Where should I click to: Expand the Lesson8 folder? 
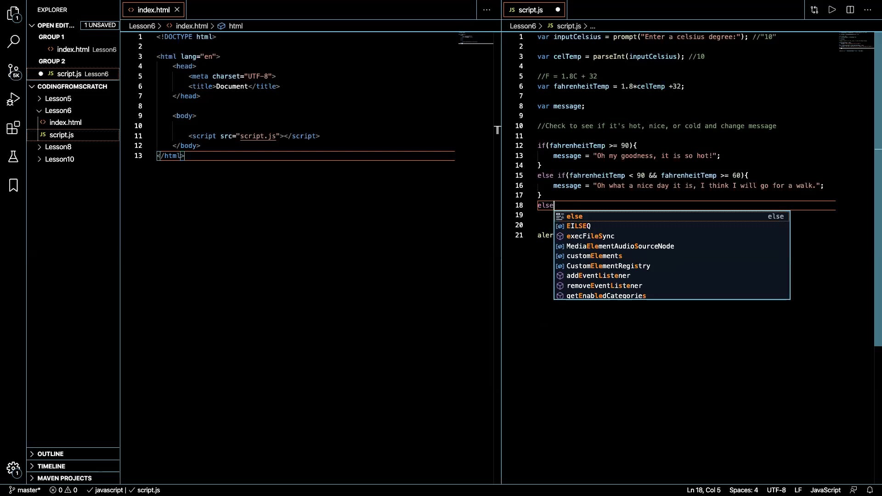coord(58,147)
